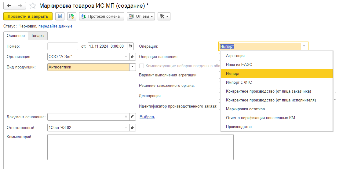Screen dimensions: 354x169
Task: Click the post document icon
Action: click(72, 16)
